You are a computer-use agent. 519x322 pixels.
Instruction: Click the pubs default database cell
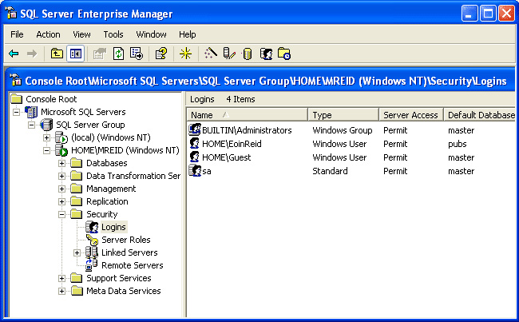coord(458,144)
